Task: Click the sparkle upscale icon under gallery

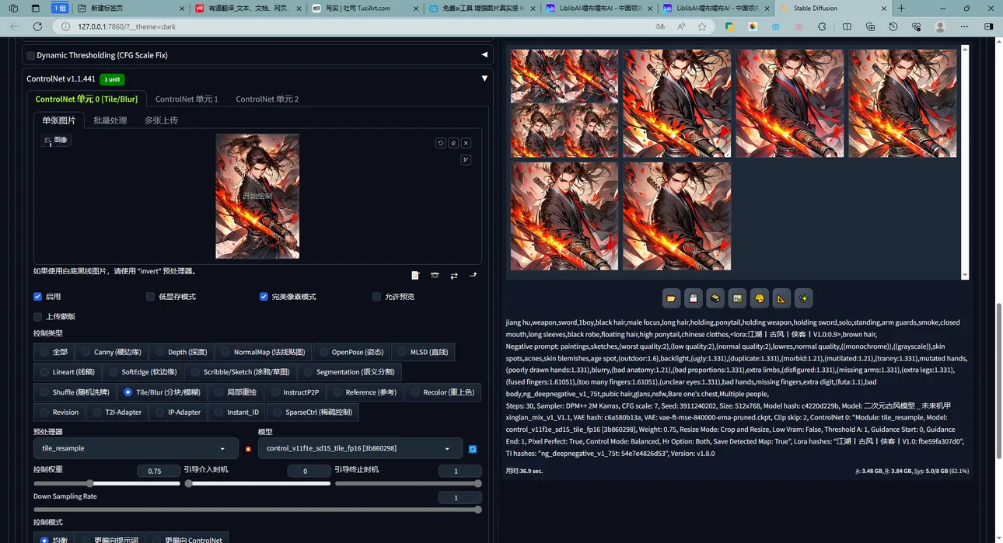Action: pos(804,298)
